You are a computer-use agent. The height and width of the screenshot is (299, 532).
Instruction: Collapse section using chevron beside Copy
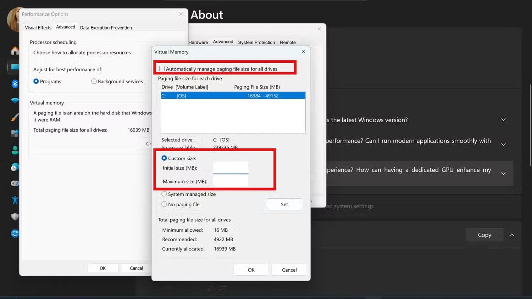pyautogui.click(x=512, y=235)
